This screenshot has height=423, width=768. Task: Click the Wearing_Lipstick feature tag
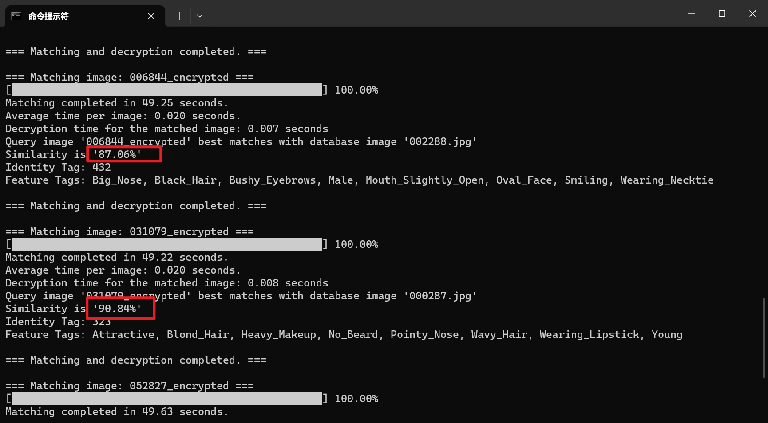point(589,334)
